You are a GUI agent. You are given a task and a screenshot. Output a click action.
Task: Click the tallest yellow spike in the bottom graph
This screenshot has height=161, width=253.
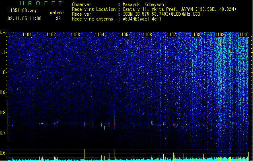84,155
